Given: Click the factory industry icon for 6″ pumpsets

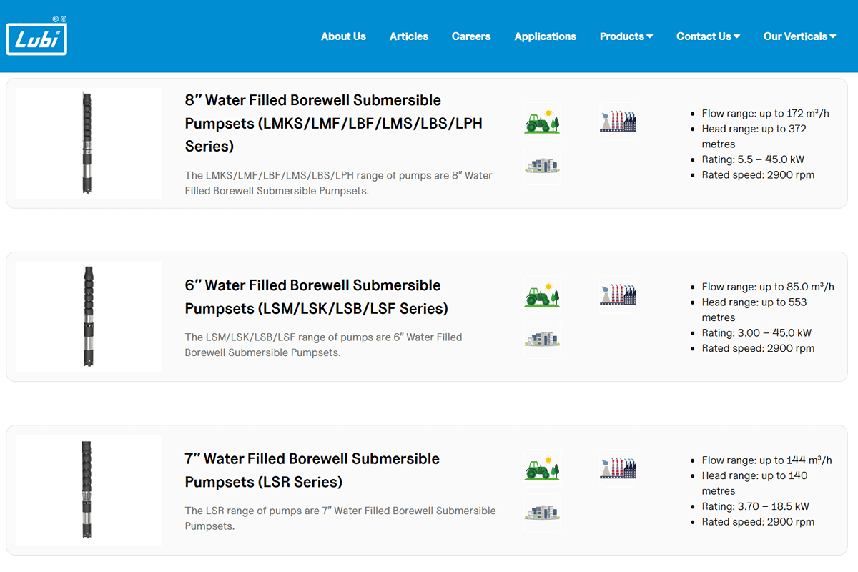Looking at the screenshot, I should [x=618, y=294].
